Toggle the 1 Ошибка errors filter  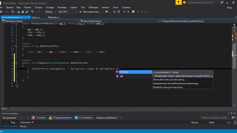39,117
